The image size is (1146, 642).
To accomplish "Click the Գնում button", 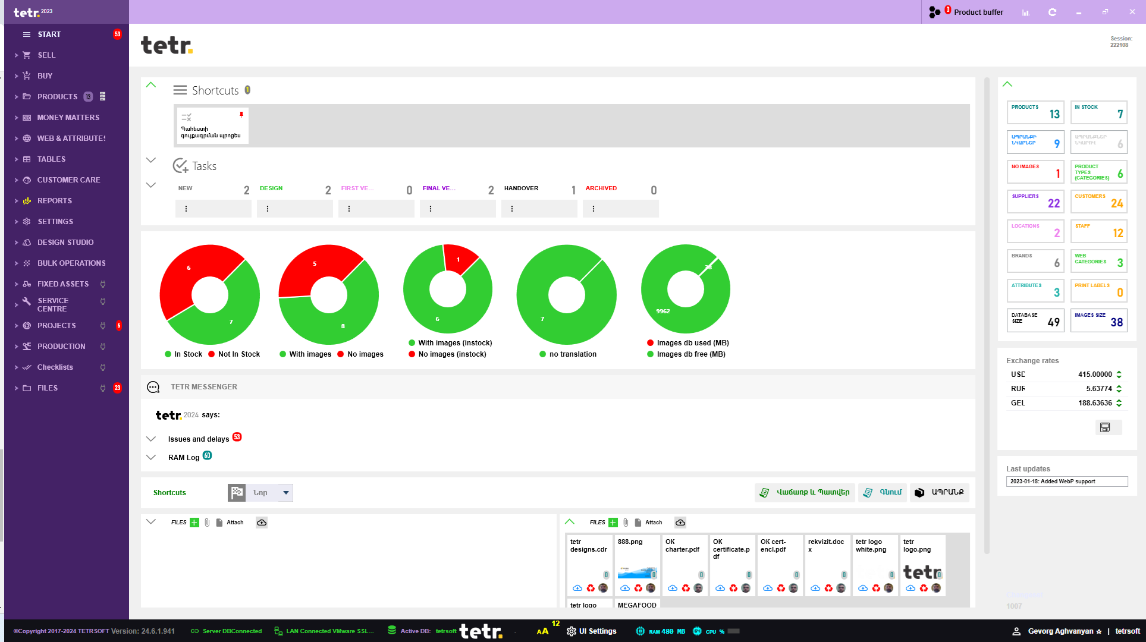I will 883,493.
